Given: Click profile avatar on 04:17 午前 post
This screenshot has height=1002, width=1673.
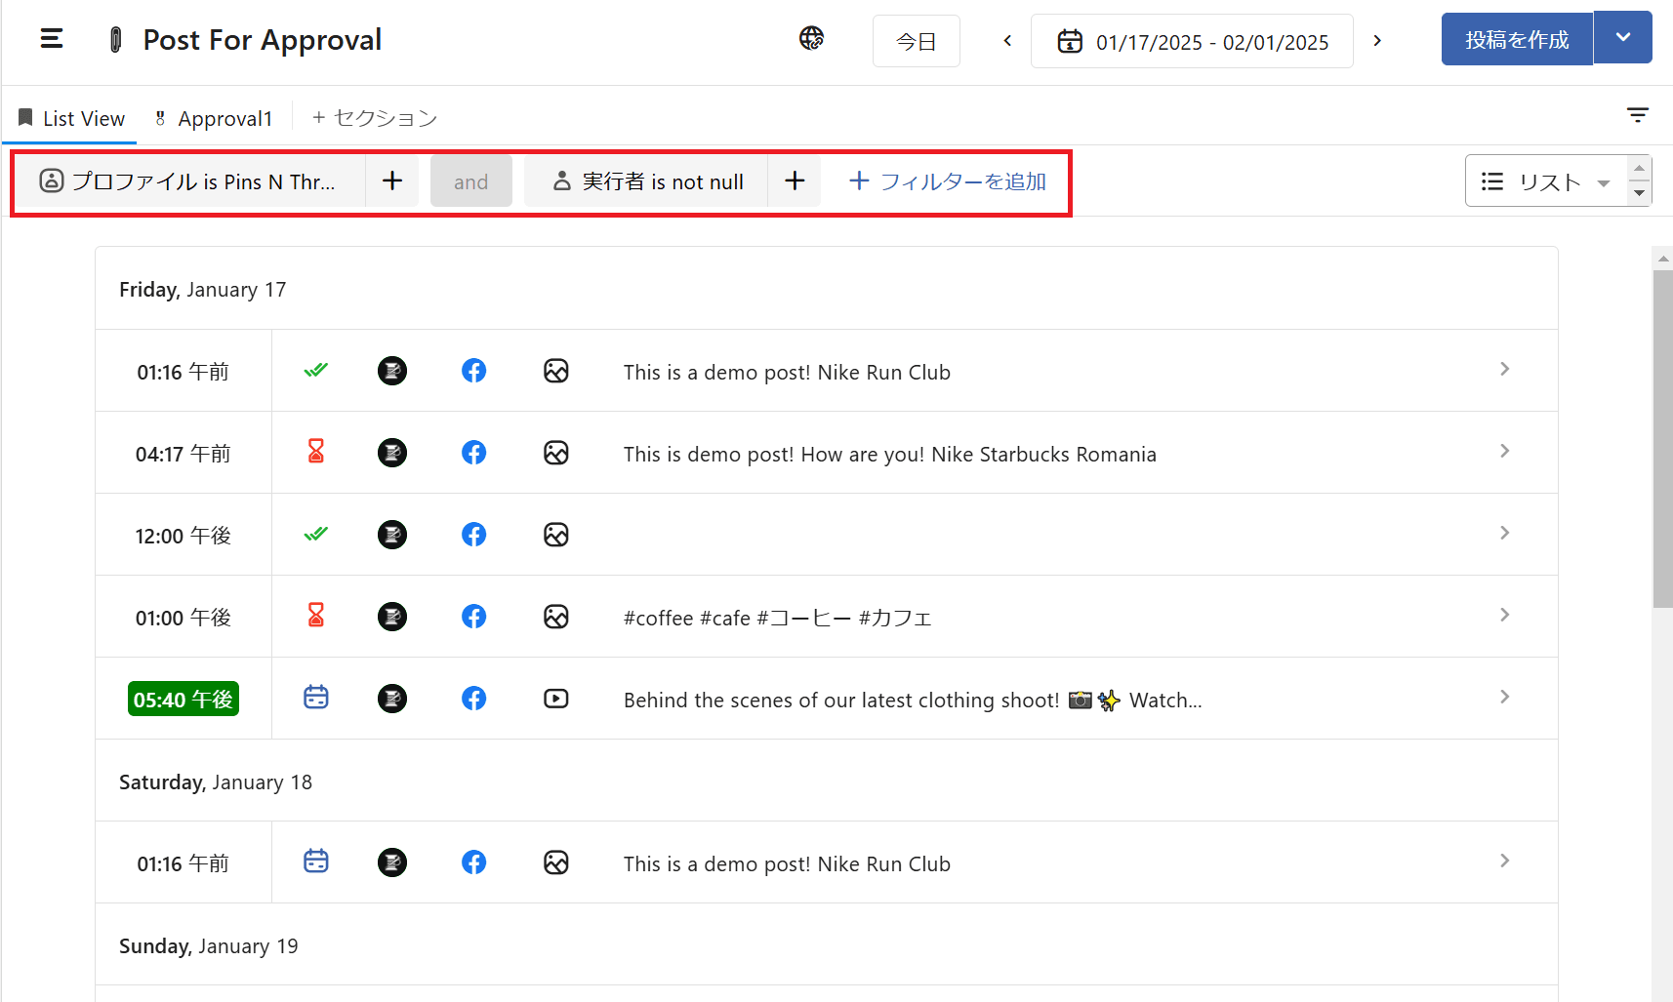Looking at the screenshot, I should coord(392,453).
